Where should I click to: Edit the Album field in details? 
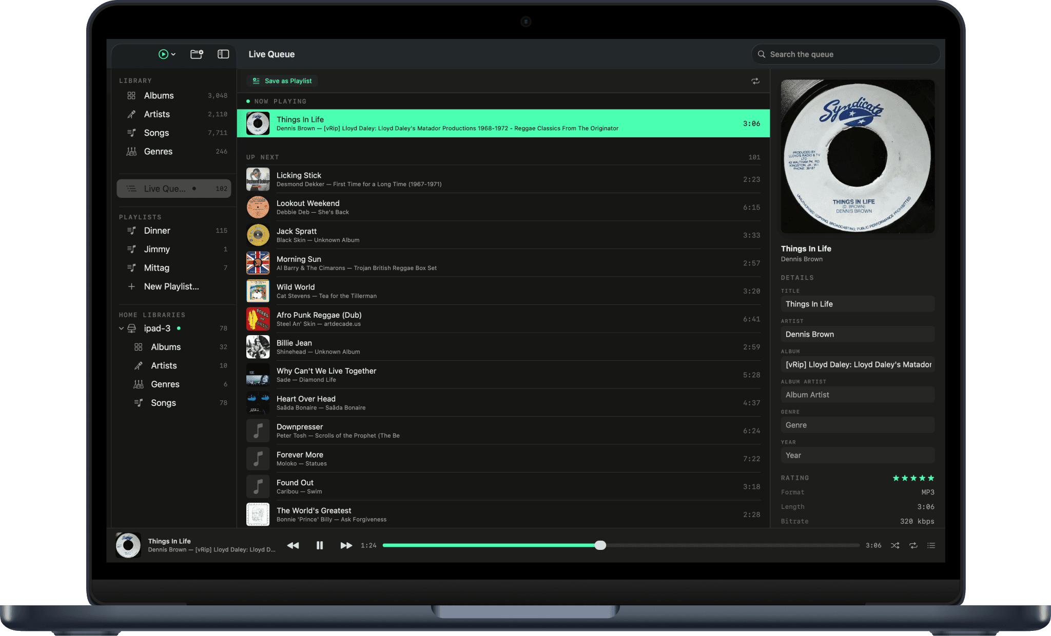coord(858,364)
